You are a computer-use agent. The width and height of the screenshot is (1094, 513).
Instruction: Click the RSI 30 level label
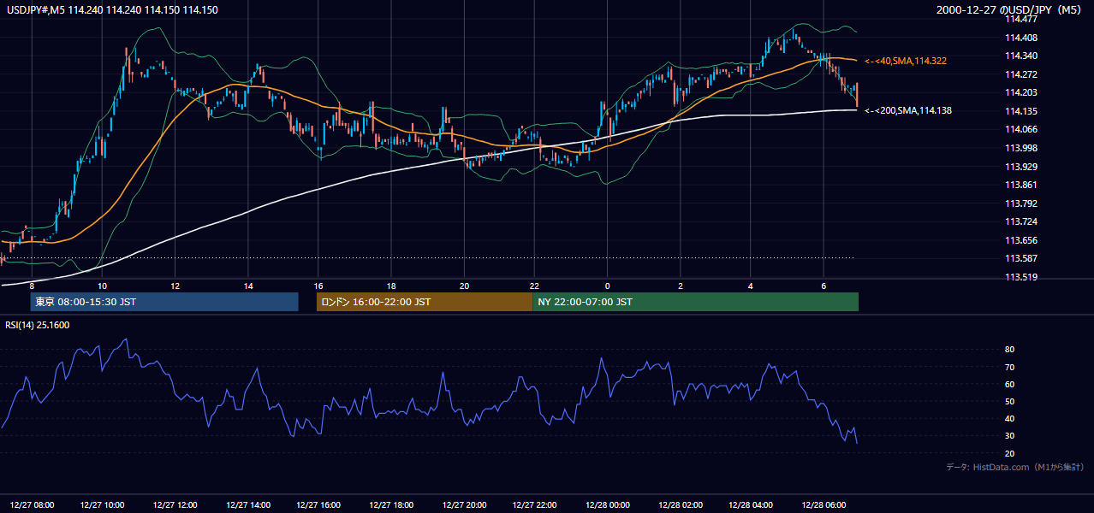(1009, 436)
